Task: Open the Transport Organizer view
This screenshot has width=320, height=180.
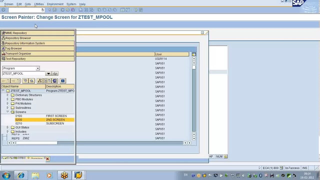Action: coord(38,53)
